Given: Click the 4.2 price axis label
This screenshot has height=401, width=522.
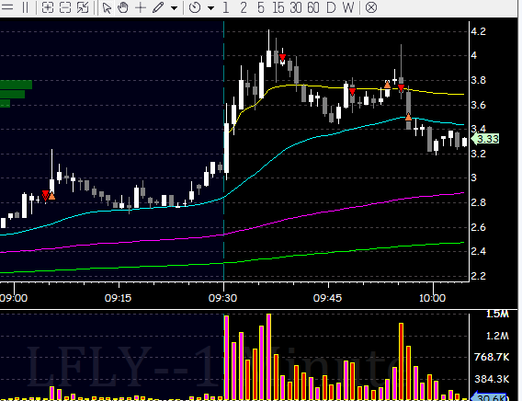Looking at the screenshot, I should 479,31.
